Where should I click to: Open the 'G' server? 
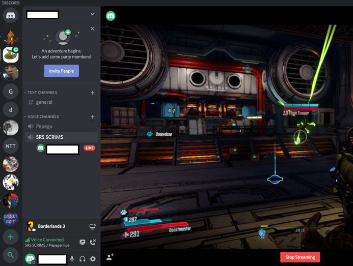(11, 92)
